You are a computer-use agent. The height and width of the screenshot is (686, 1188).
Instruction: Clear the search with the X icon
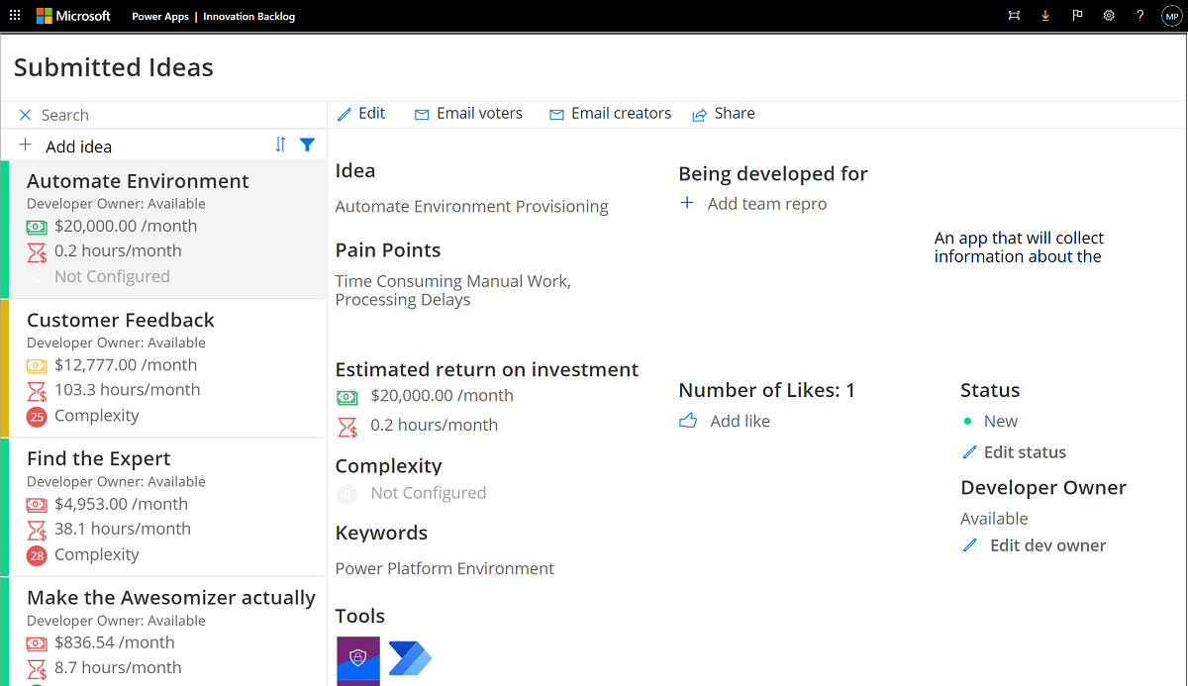pos(24,114)
